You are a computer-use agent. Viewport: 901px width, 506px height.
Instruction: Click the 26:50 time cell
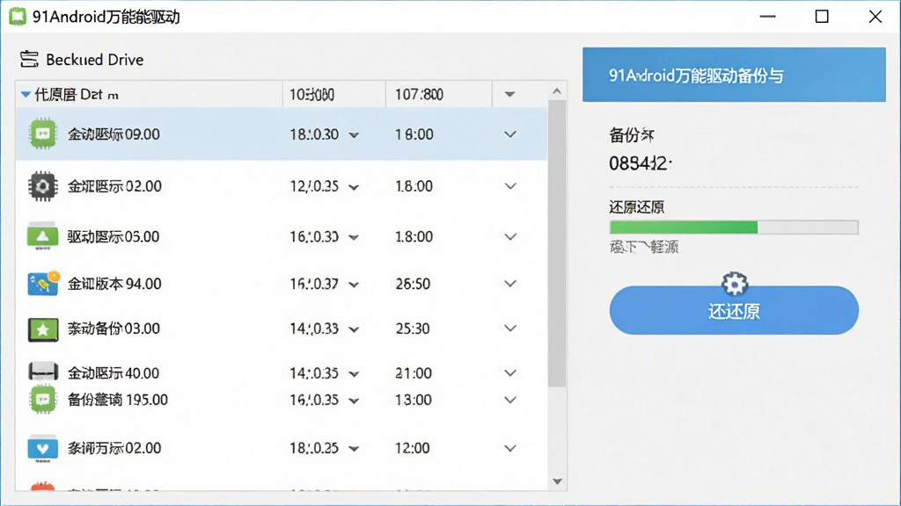pyautogui.click(x=413, y=284)
